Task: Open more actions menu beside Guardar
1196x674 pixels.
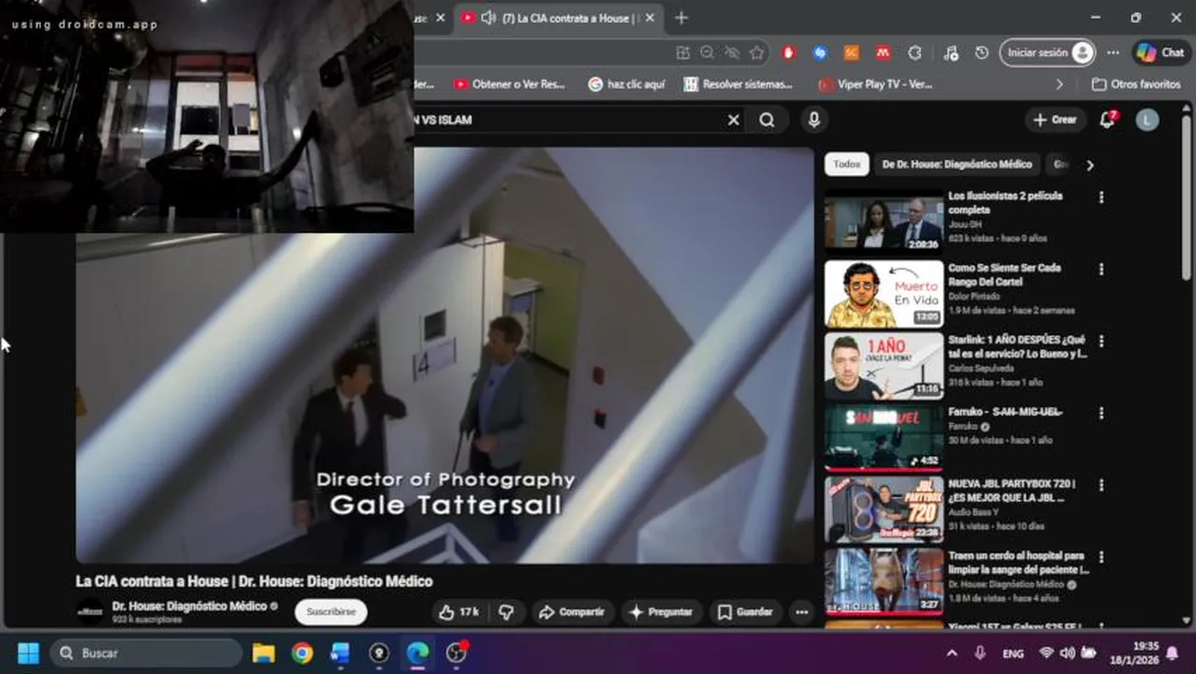Action: pos(802,612)
